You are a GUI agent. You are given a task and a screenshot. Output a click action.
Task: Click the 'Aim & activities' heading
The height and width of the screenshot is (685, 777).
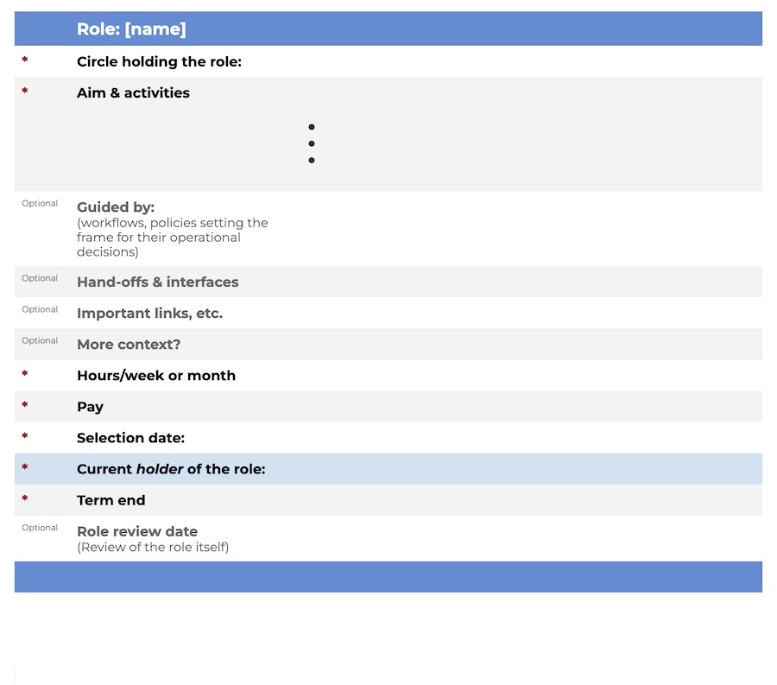pyautogui.click(x=133, y=92)
